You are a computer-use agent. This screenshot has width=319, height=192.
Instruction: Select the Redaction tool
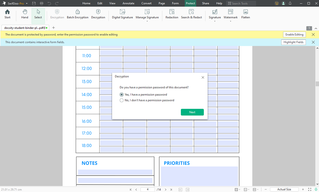click(172, 14)
